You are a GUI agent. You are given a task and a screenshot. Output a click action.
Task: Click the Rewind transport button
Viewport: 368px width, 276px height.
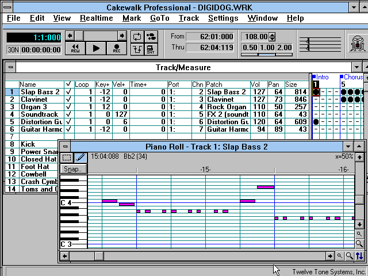pos(75,48)
